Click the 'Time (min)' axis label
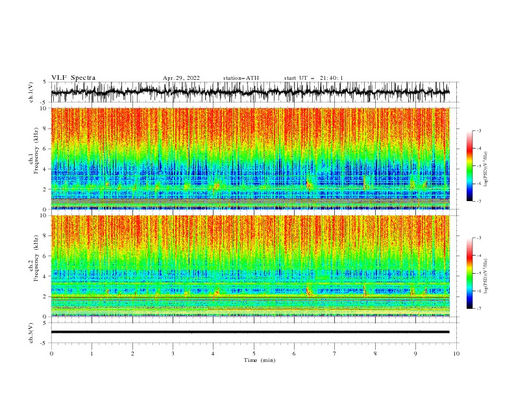The height and width of the screenshot is (397, 514). pyautogui.click(x=260, y=360)
